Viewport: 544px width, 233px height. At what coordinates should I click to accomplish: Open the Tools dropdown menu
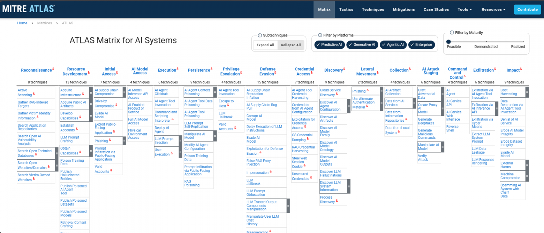465,9
